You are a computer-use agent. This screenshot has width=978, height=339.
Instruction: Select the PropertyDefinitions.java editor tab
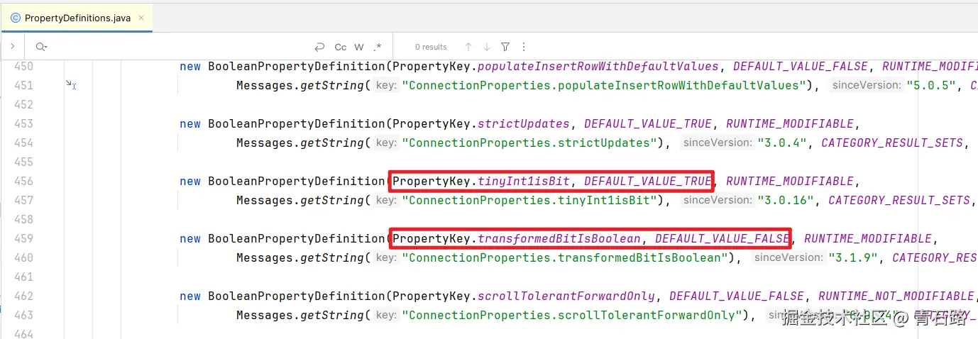click(x=77, y=18)
